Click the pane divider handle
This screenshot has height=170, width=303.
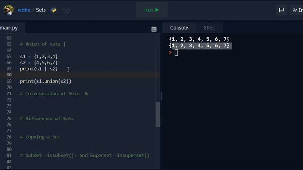pyautogui.click(x=161, y=95)
